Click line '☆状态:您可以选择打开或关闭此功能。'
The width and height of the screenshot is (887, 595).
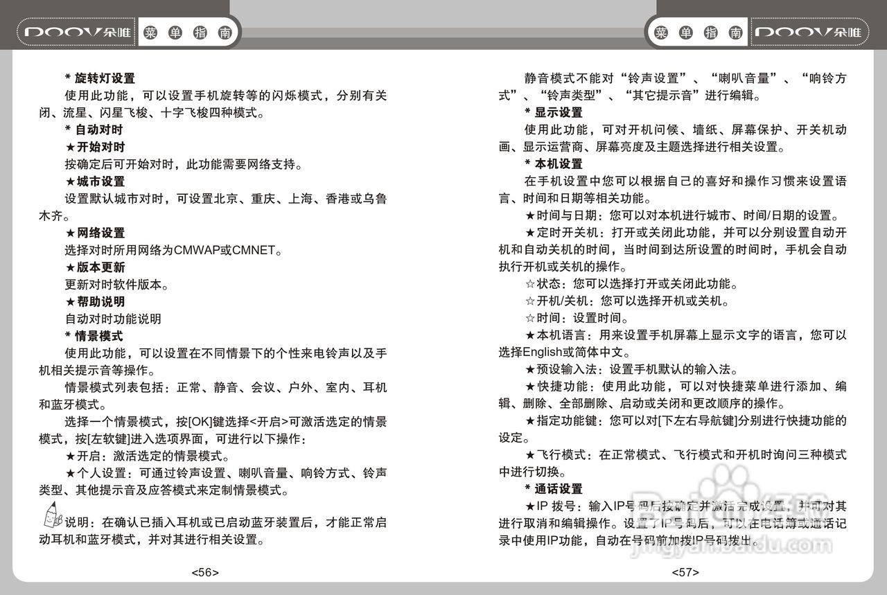point(631,284)
